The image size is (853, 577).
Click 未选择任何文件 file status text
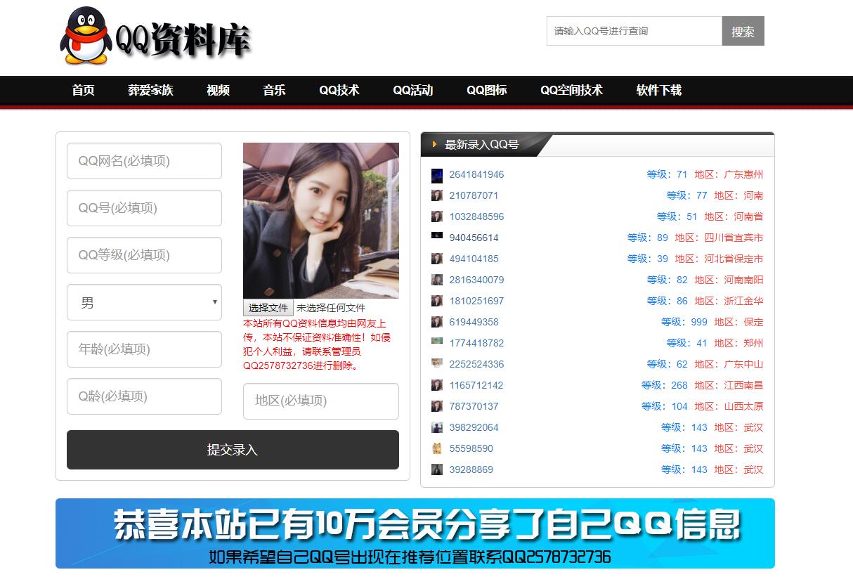[x=331, y=308]
